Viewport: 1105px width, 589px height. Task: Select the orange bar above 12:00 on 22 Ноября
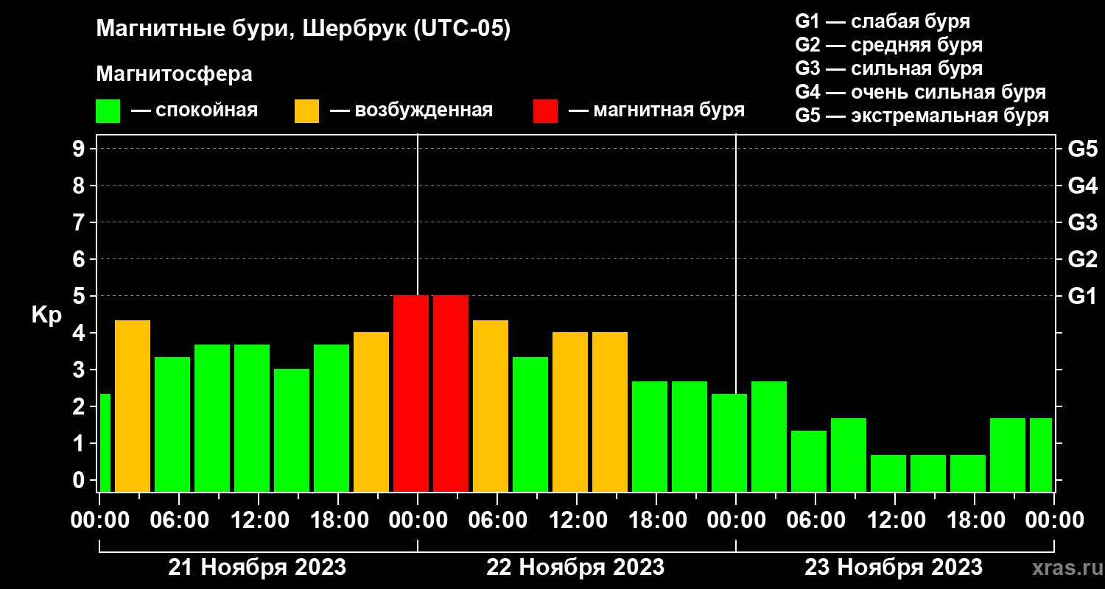[570, 412]
